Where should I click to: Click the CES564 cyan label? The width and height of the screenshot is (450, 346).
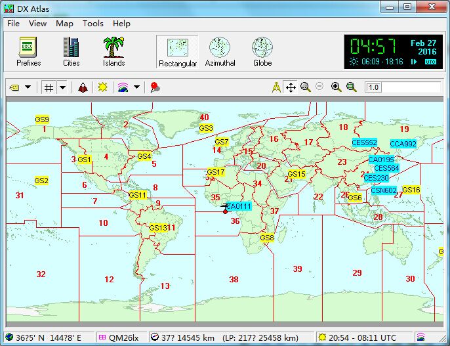[x=387, y=168]
